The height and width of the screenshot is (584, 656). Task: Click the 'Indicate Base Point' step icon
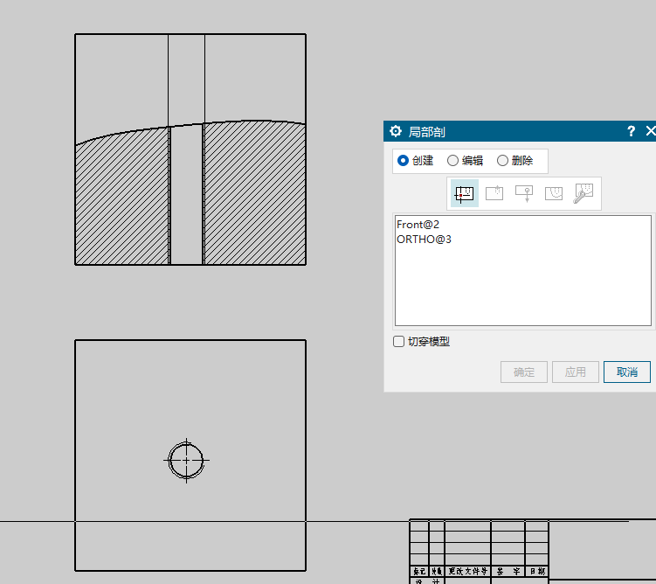[x=494, y=193]
